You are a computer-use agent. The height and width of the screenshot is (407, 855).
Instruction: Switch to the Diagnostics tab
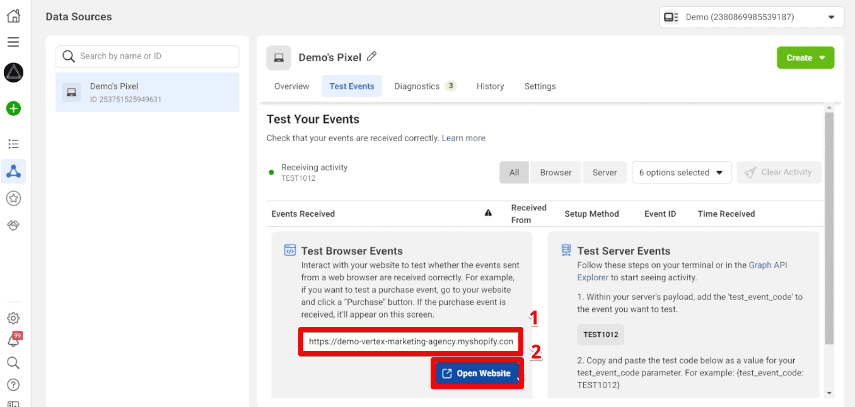tap(425, 86)
